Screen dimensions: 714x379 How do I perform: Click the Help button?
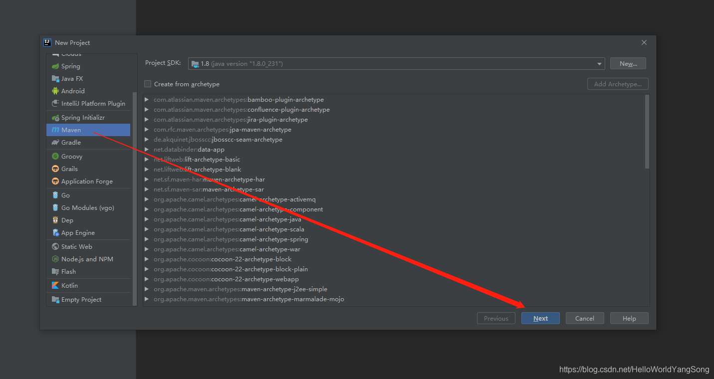pyautogui.click(x=629, y=318)
